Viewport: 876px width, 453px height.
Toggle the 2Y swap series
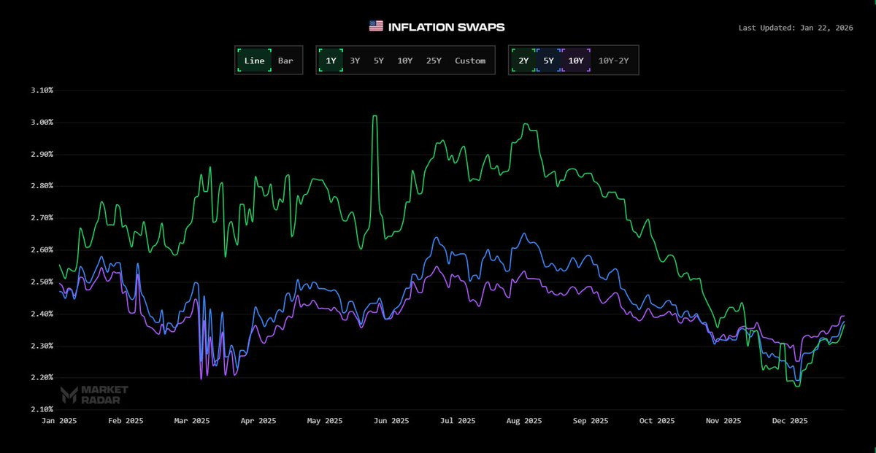[x=523, y=61]
